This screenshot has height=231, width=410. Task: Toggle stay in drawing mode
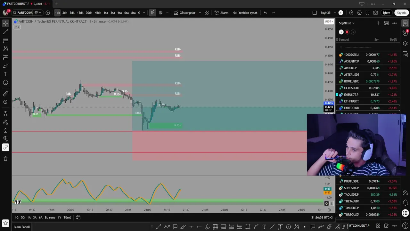(5, 122)
